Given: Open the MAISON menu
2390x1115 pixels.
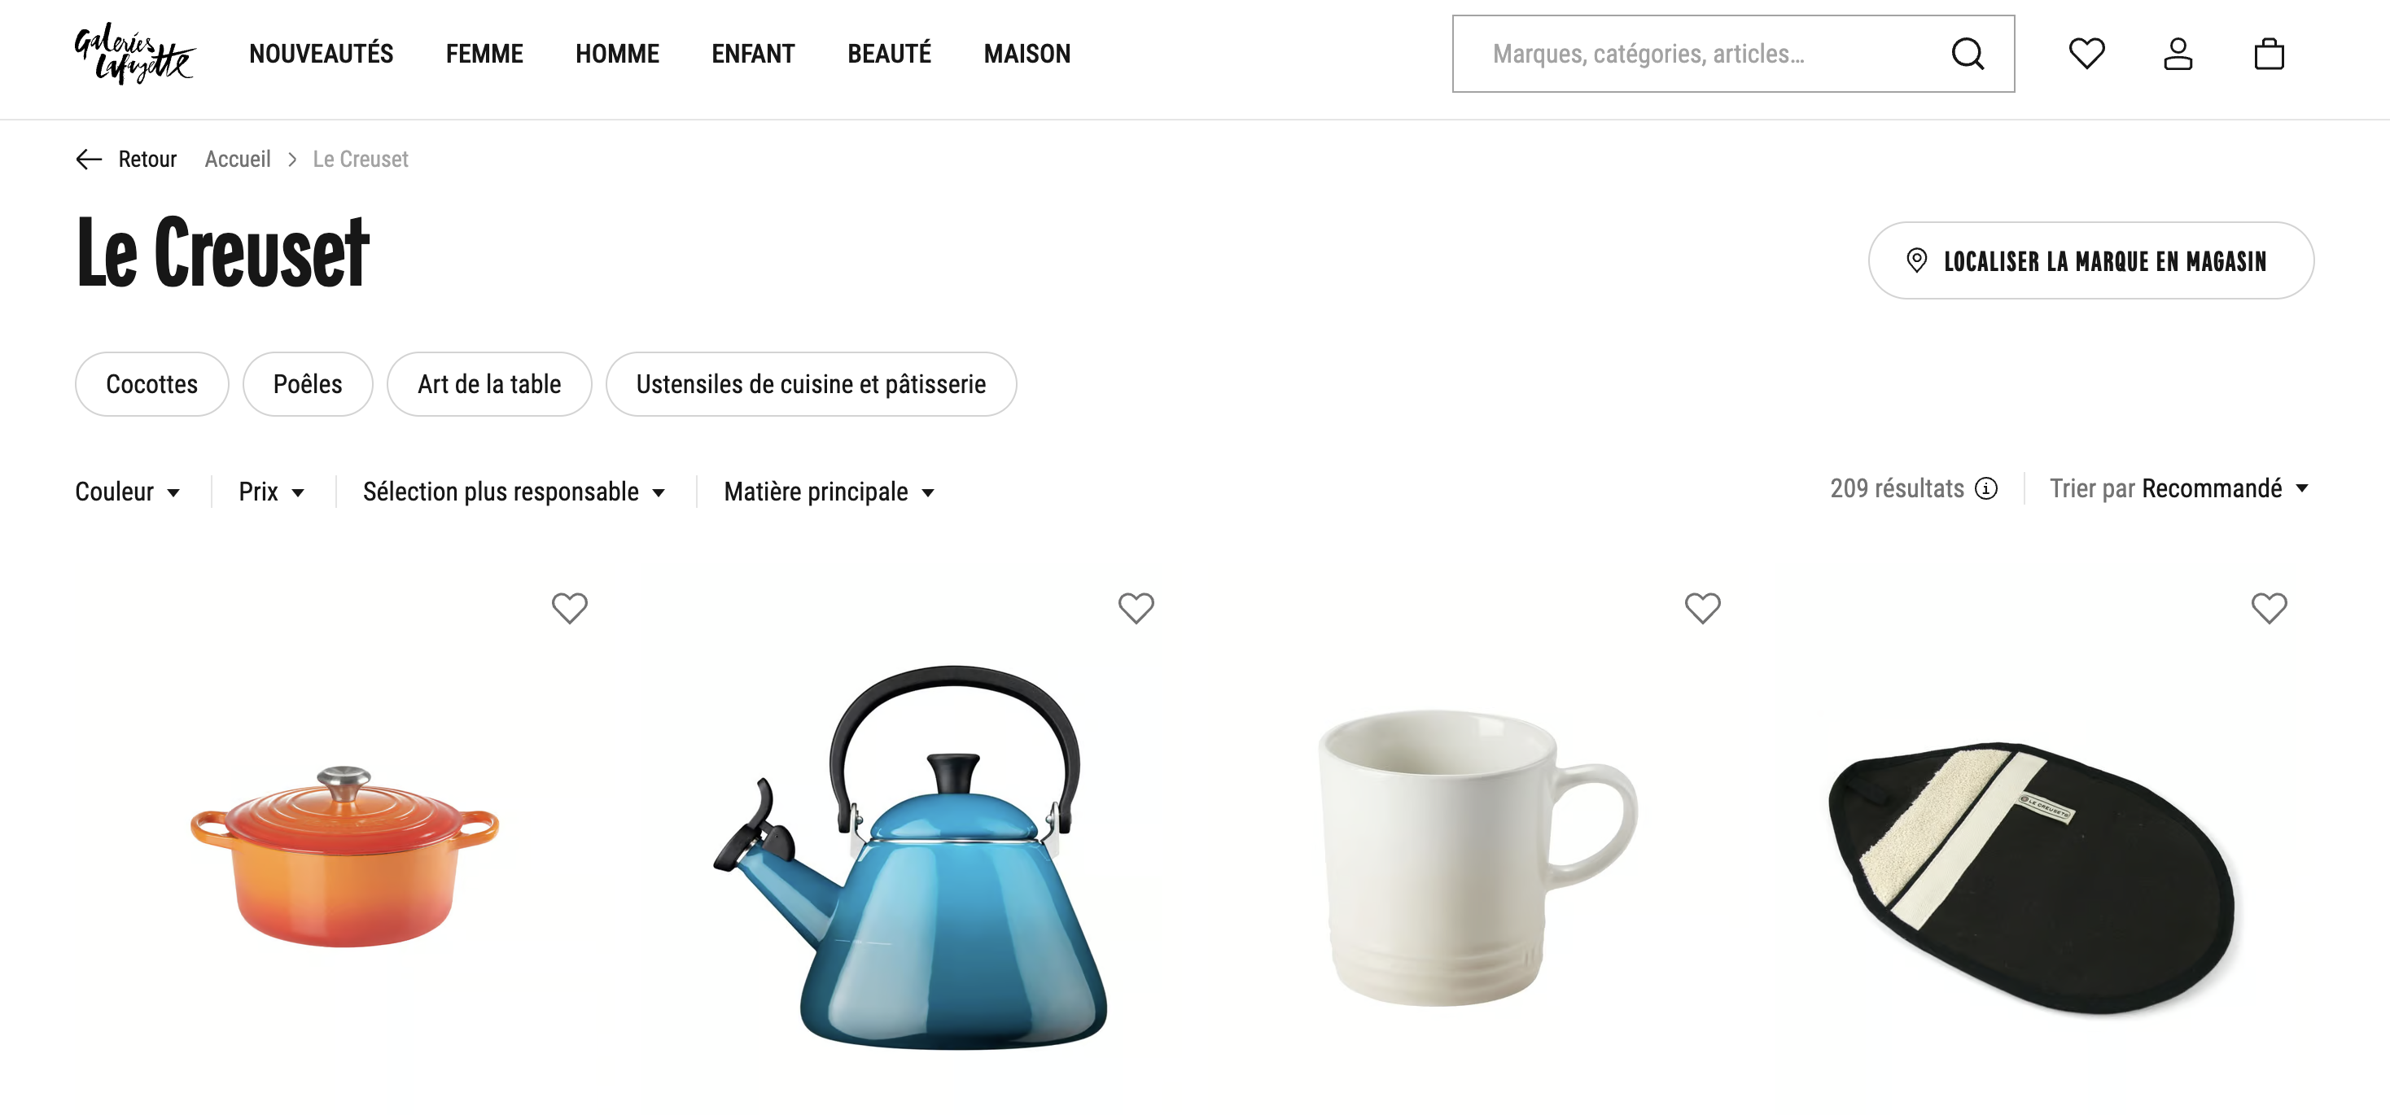Looking at the screenshot, I should pyautogui.click(x=1027, y=54).
